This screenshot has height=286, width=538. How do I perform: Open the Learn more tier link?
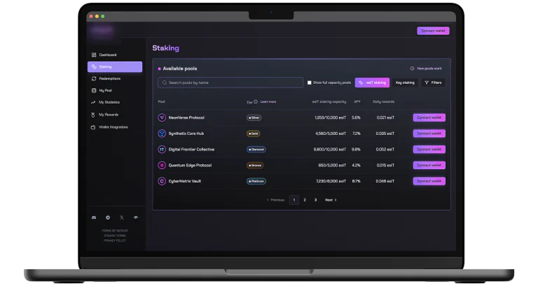(x=268, y=101)
